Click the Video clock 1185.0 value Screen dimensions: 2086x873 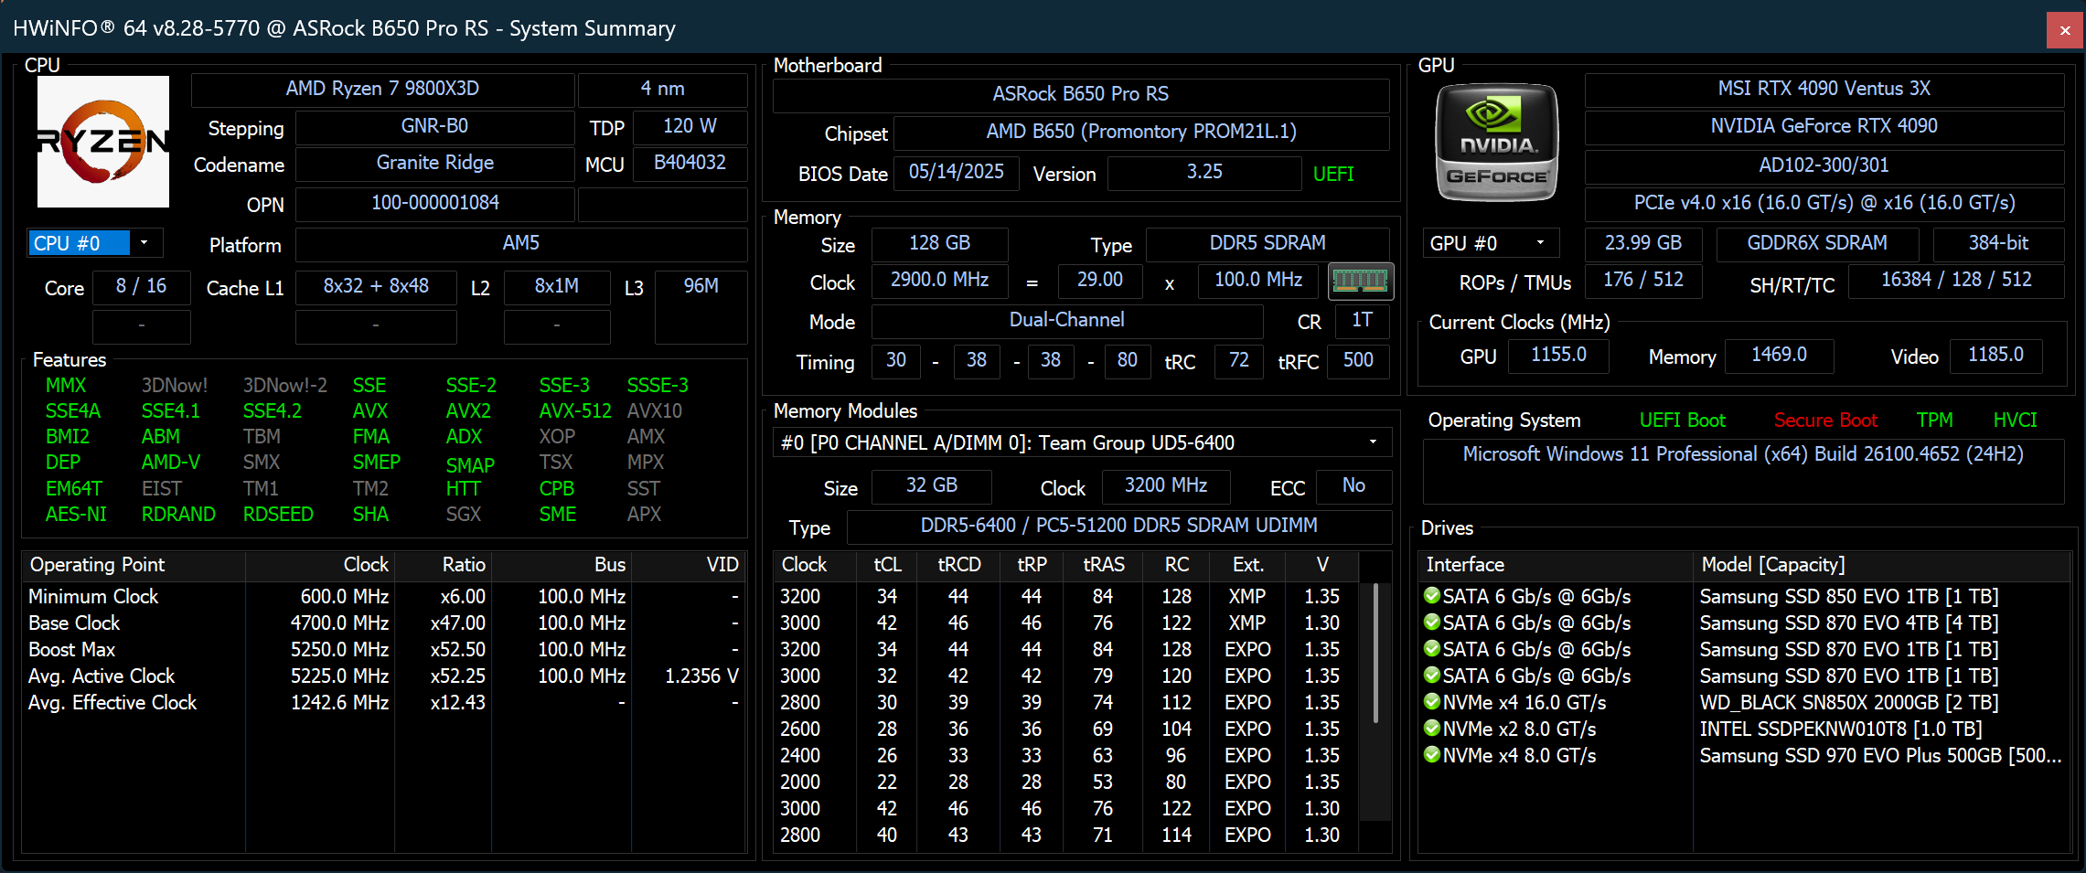[x=1995, y=355]
